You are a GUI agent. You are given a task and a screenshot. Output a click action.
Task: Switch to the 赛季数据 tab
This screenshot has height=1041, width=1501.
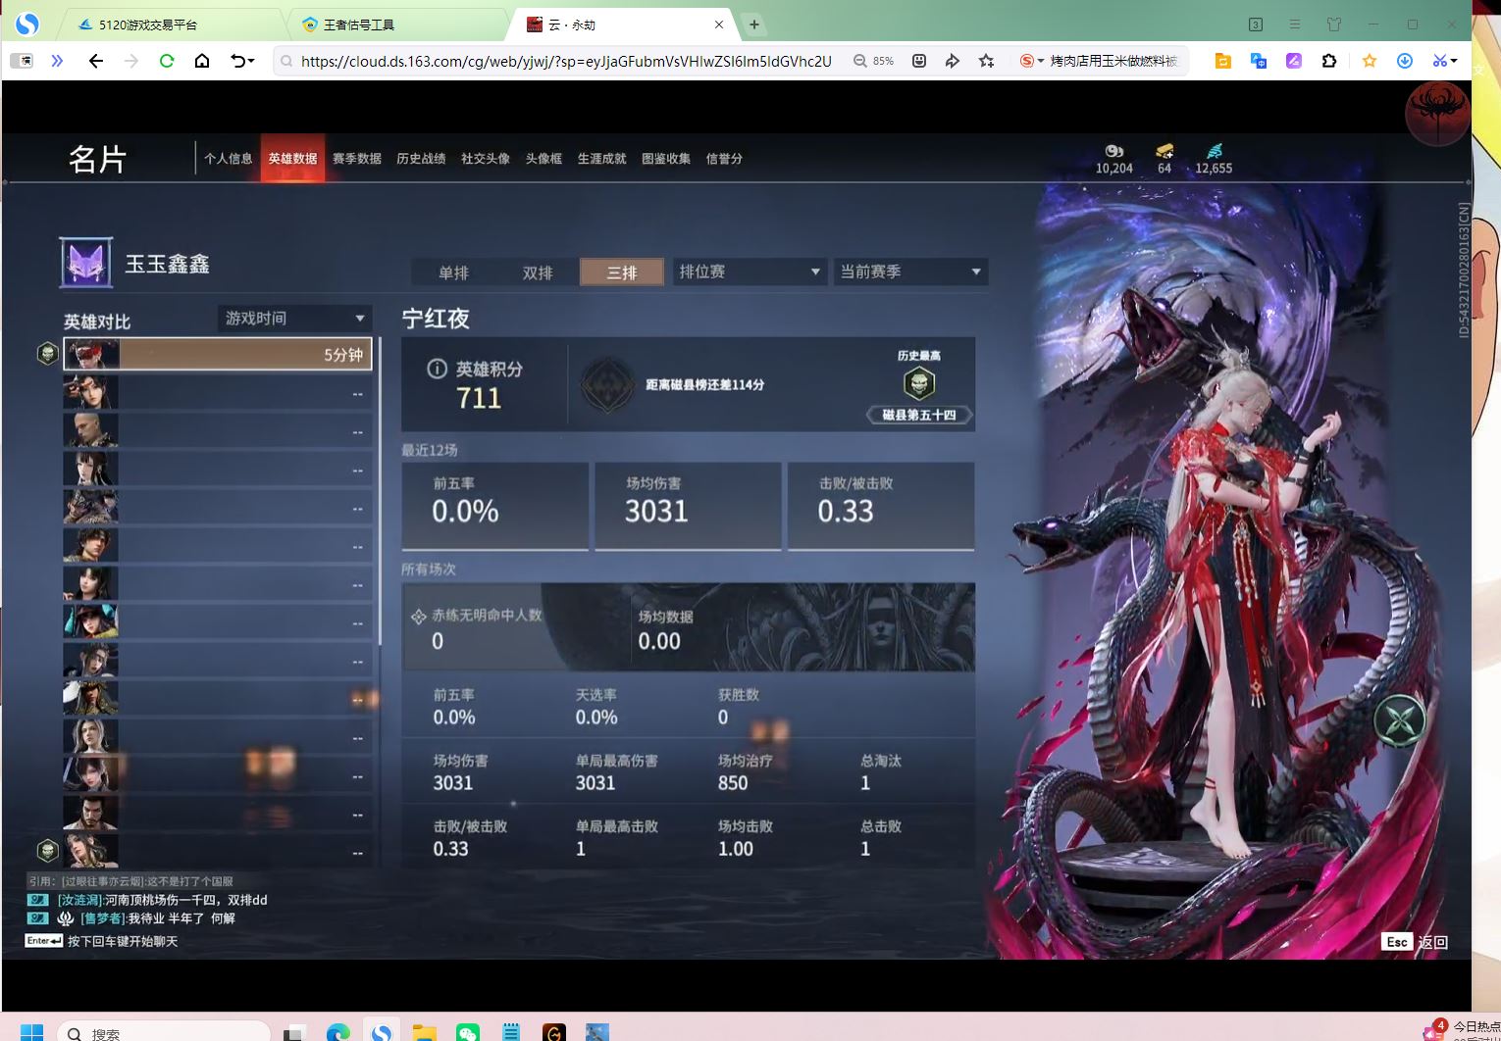coord(356,159)
